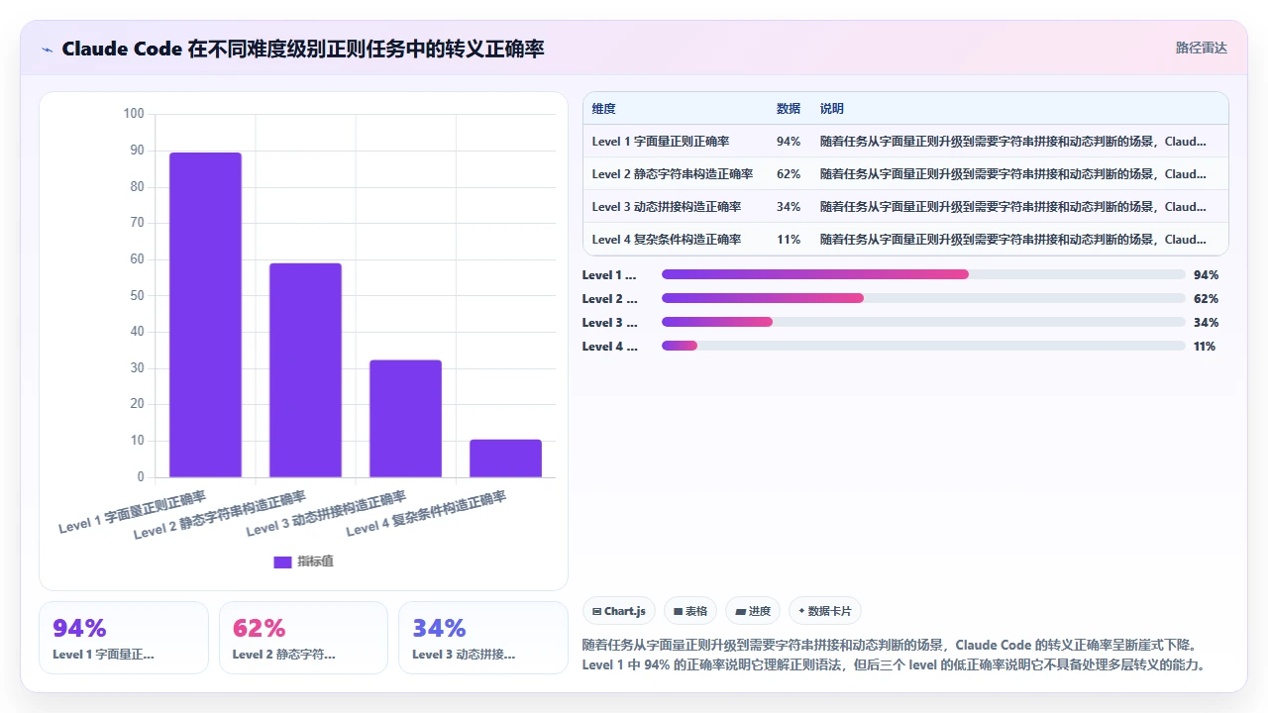Click the x-axis label Level 1 字面量正则正确率

tap(133, 512)
